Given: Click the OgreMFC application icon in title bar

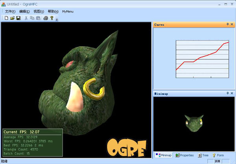Looking at the screenshot, I should click(x=4, y=4).
